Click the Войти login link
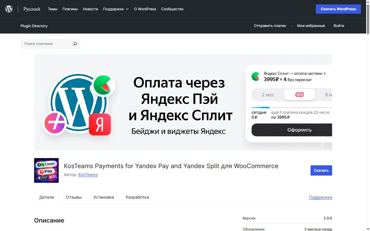370x231 pixels. 339,26
